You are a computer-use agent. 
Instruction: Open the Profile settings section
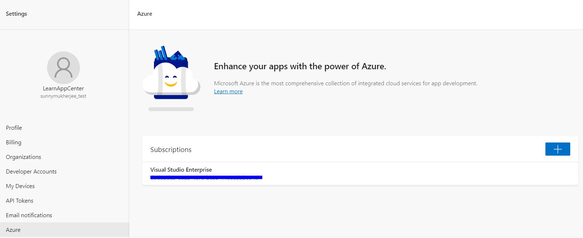tap(14, 128)
